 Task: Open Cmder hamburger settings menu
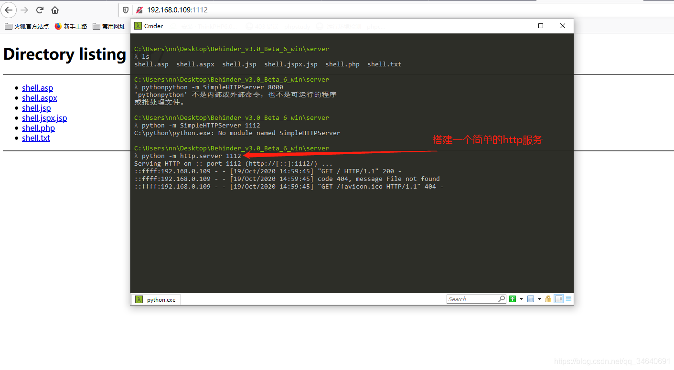click(568, 299)
